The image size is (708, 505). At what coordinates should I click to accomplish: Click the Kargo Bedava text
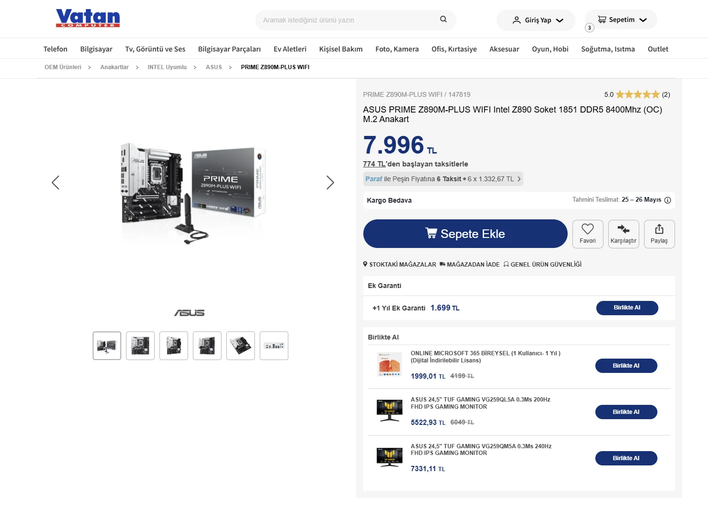(389, 200)
